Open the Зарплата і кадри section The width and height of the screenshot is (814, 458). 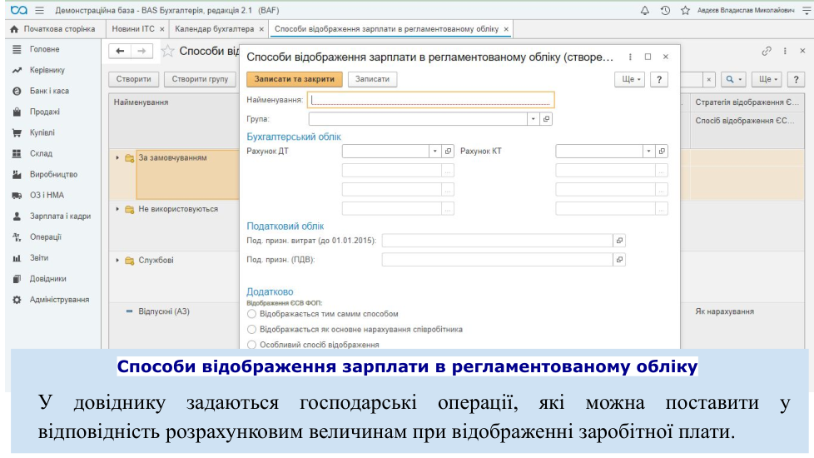(x=60, y=216)
